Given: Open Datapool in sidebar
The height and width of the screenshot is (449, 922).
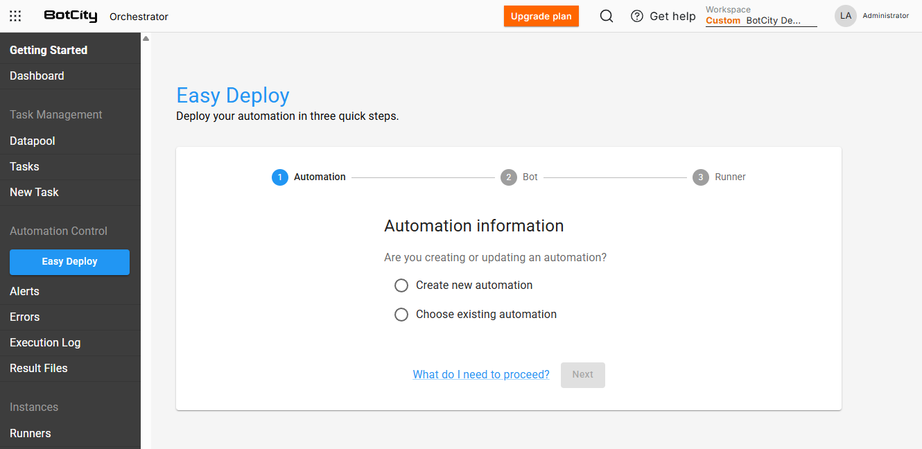Looking at the screenshot, I should point(70,141).
